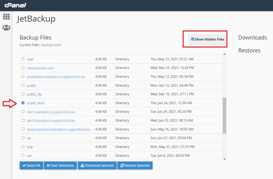
Task: Click the scrollbar up arrow
Action: (x=224, y=54)
